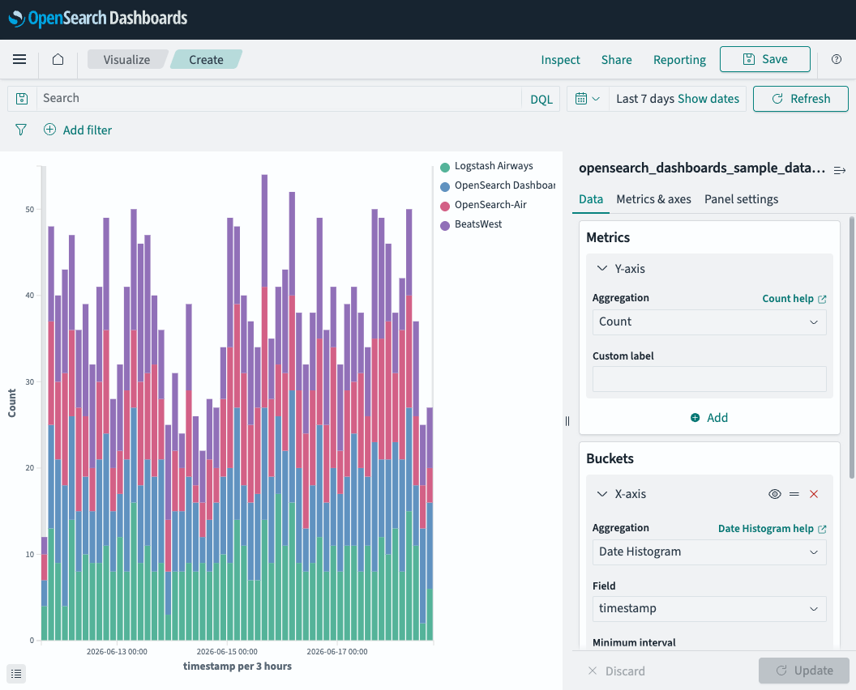Click BeatsWest purple legend swatch
The height and width of the screenshot is (690, 856).
click(x=445, y=225)
